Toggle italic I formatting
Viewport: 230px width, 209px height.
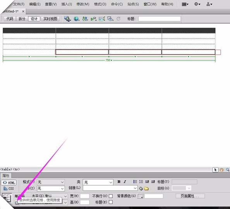125,182
